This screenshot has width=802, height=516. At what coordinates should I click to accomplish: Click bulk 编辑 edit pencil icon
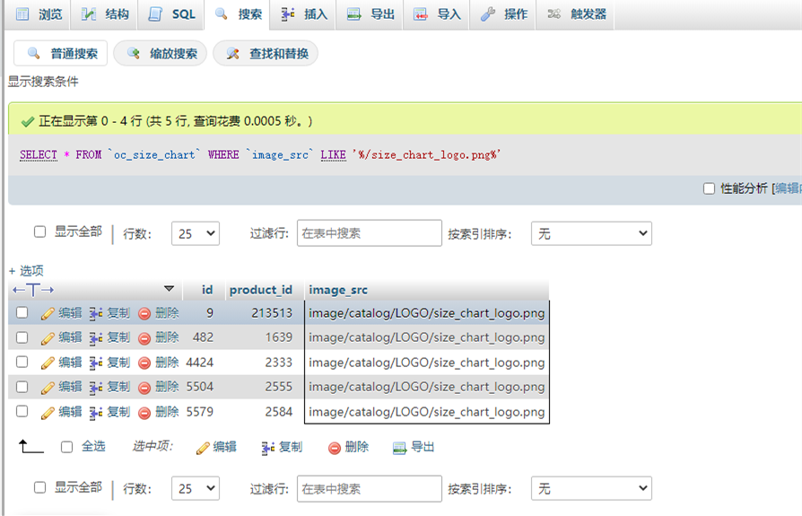[203, 448]
